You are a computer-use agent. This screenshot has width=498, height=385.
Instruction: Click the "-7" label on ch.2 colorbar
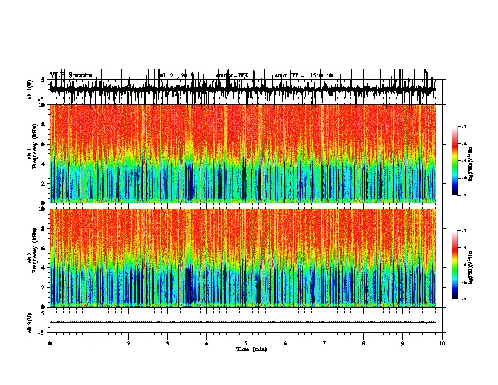pyautogui.click(x=464, y=299)
